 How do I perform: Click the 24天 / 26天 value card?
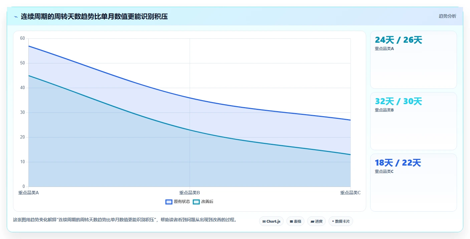414,60
